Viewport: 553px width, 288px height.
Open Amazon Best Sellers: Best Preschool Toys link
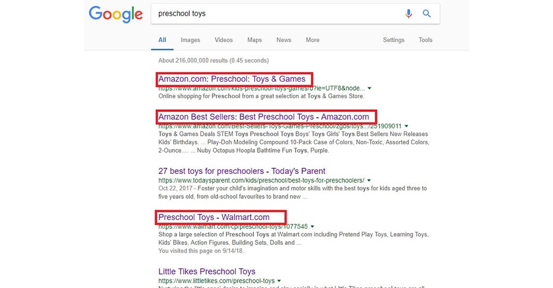click(264, 117)
